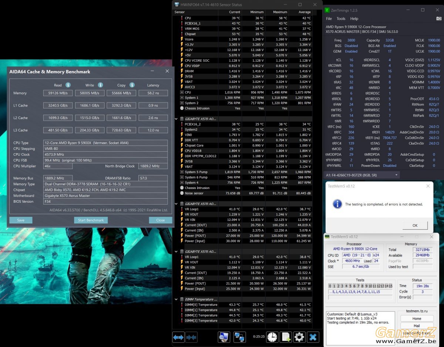Open the A1: F4-4266C19-8GTZR module dropdown

362,175
